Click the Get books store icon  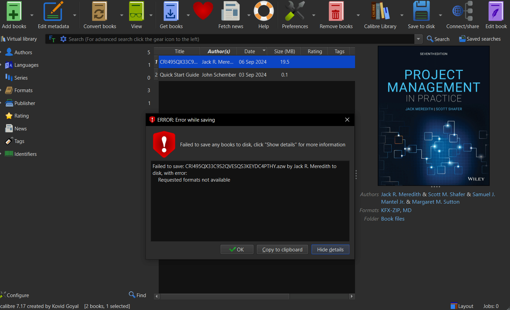(x=171, y=11)
